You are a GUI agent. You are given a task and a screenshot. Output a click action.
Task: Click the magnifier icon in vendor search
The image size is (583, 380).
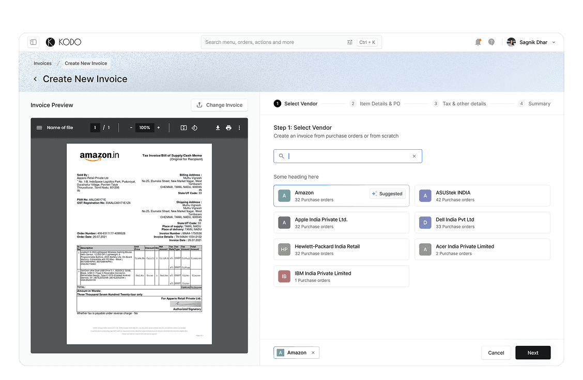click(x=282, y=156)
